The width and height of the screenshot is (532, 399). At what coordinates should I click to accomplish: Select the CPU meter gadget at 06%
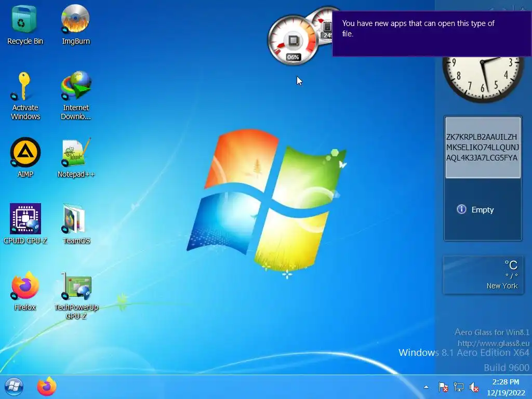[x=293, y=40]
